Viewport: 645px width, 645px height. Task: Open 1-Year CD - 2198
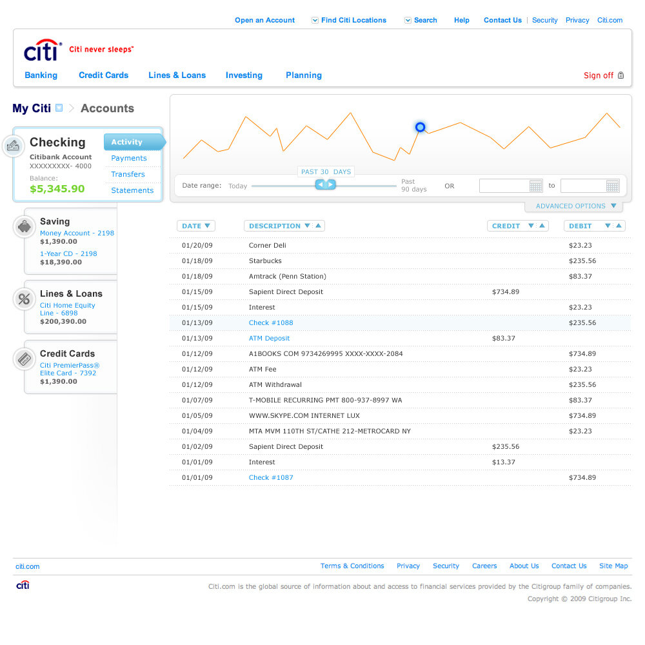[x=68, y=253]
